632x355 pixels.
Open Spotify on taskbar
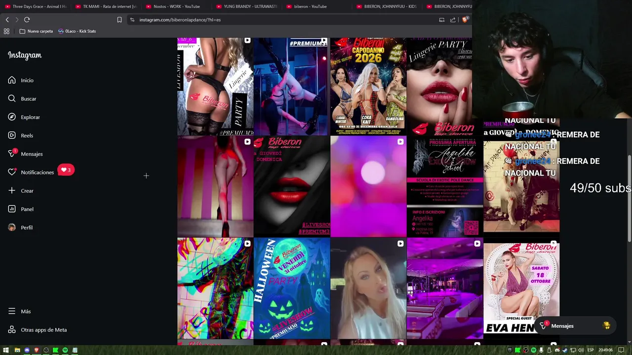coord(65,350)
